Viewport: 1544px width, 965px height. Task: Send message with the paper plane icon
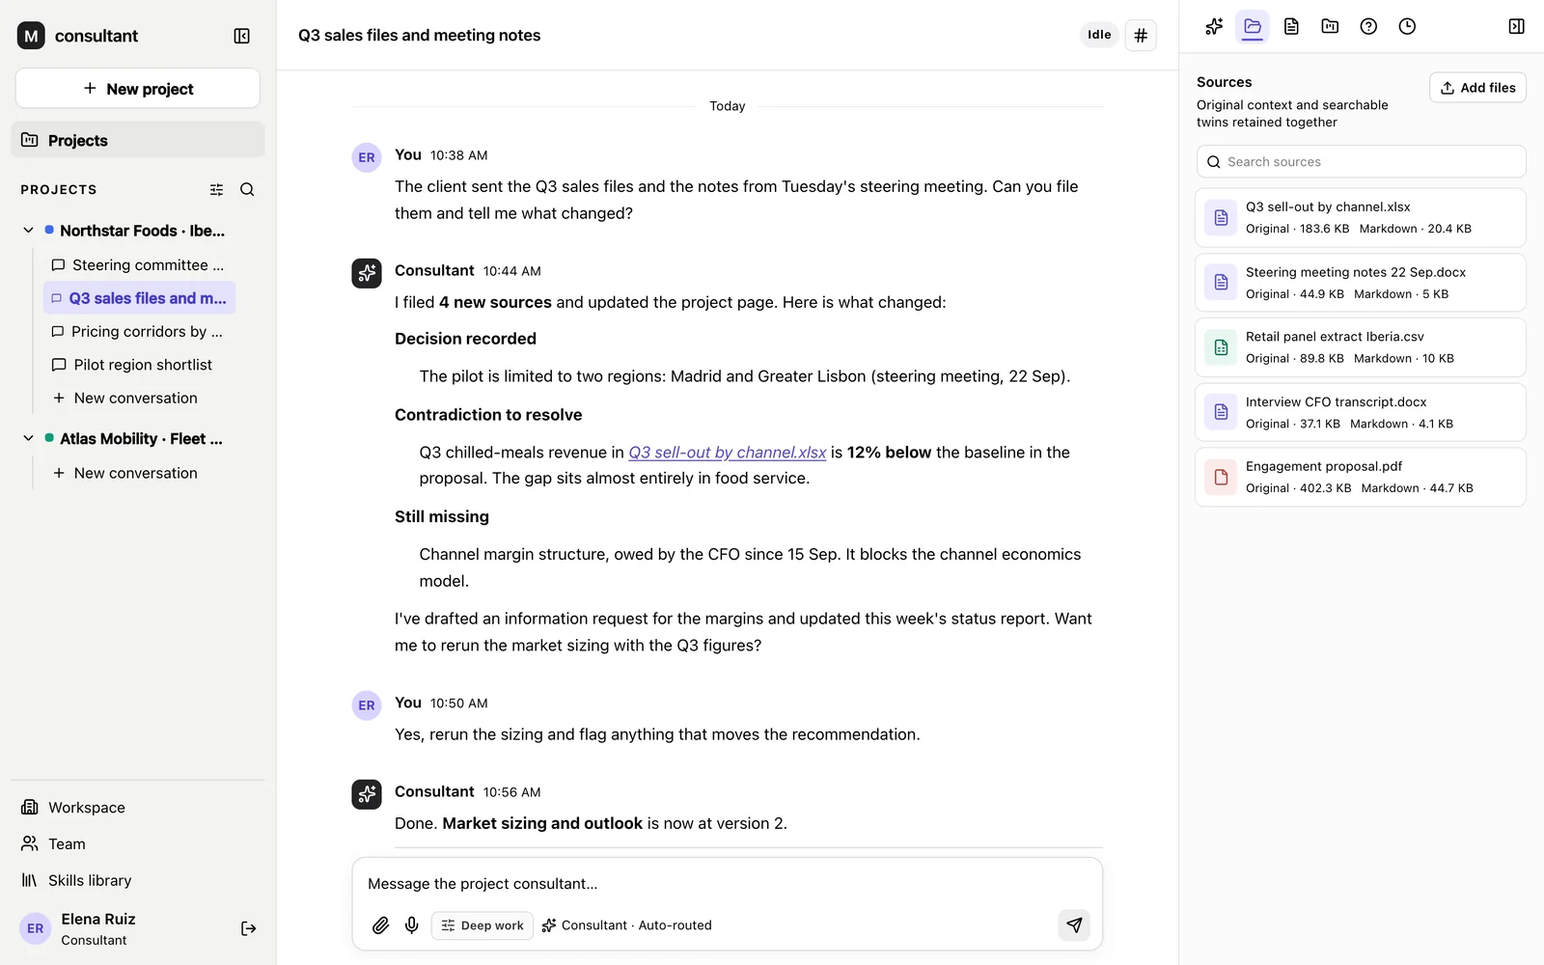point(1074,925)
